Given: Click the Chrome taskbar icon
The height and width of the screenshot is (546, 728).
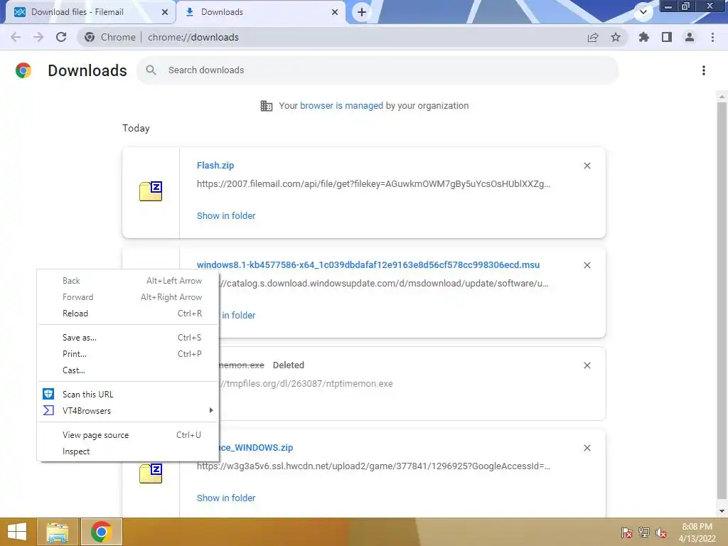Looking at the screenshot, I should click(x=101, y=532).
